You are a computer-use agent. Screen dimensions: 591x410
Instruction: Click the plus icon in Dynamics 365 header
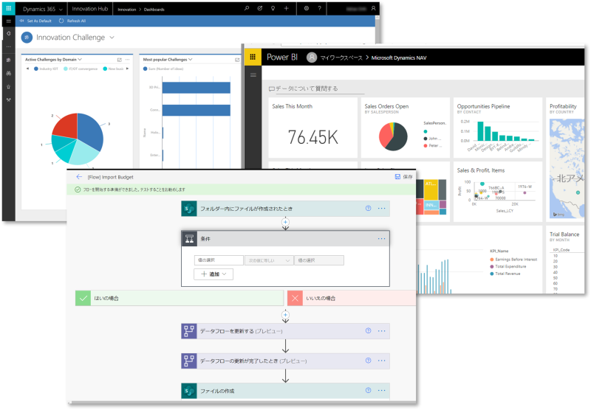287,8
